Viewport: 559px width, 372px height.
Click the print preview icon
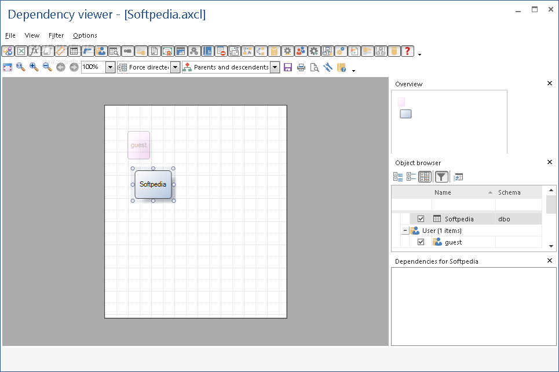pos(315,67)
